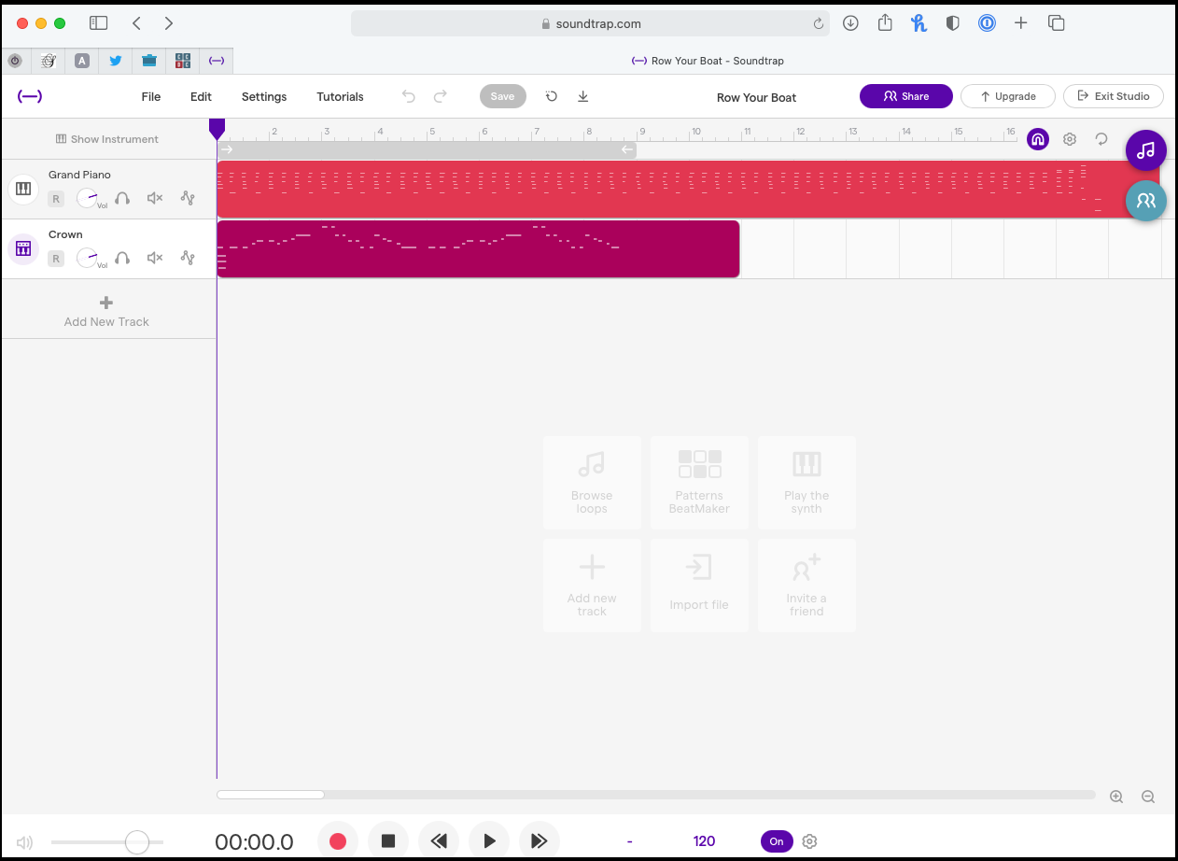Open automation for Grand Piano track
This screenshot has width=1178, height=861.
[x=188, y=198]
